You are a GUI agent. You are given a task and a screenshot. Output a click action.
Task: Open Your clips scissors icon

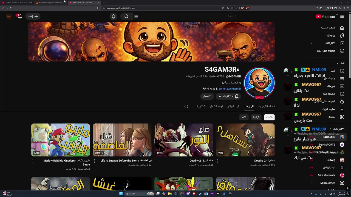click(x=342, y=117)
